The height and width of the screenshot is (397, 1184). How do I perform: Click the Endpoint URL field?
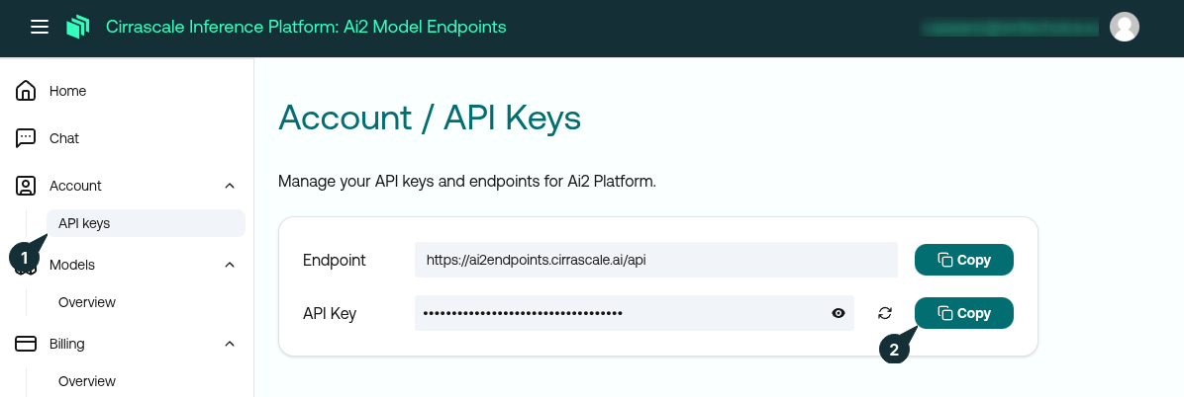point(655,260)
